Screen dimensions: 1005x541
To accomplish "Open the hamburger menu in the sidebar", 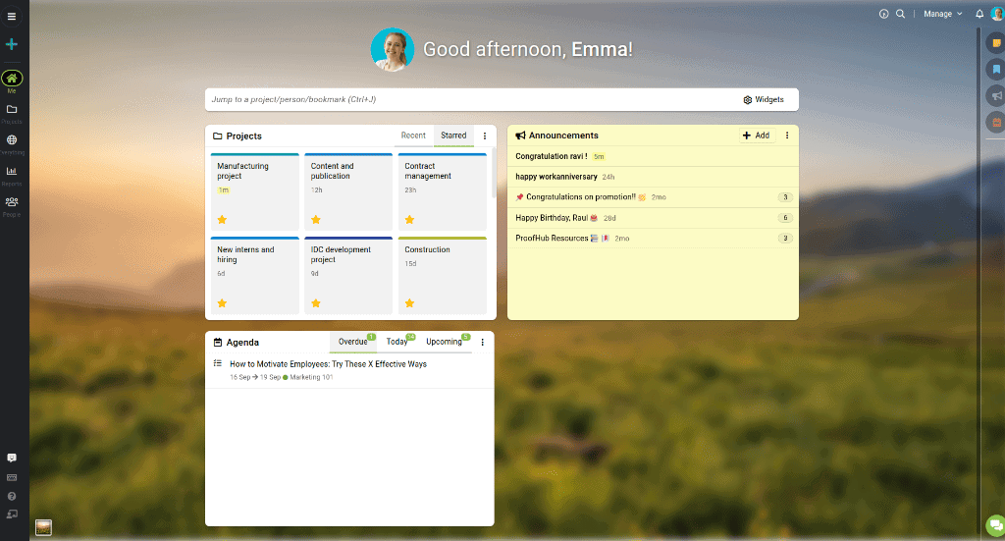I will click(x=12, y=17).
